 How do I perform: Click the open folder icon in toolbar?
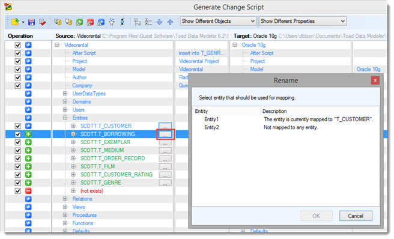[x=16, y=22]
